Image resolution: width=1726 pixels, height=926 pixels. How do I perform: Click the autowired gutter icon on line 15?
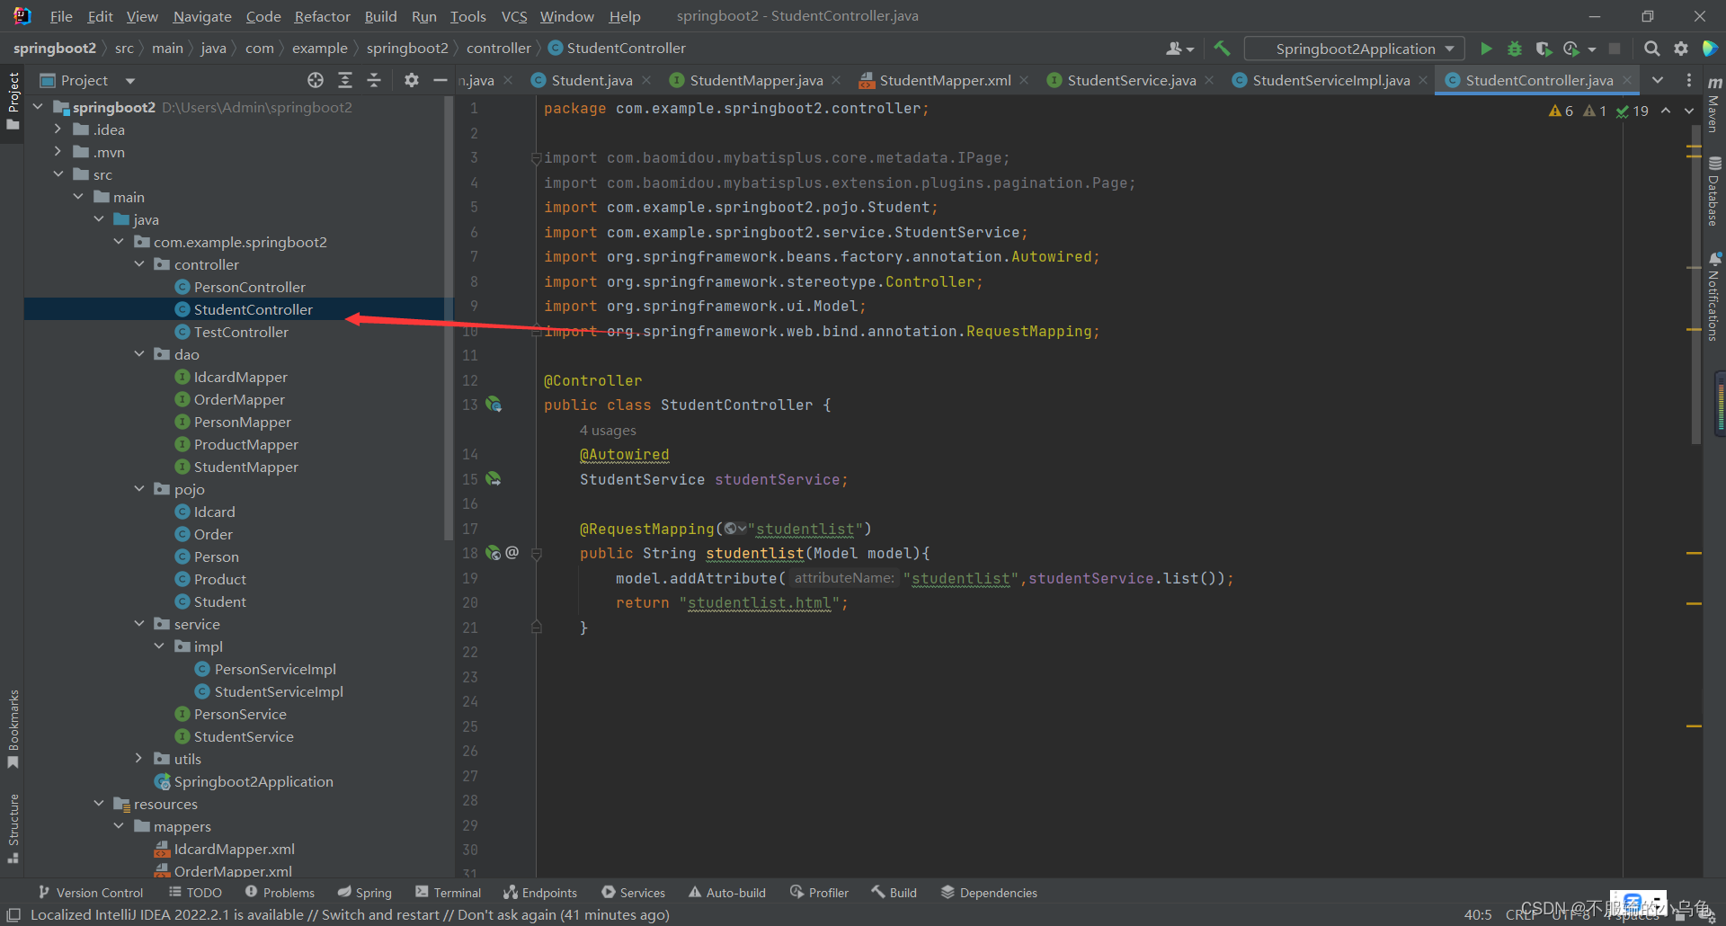[494, 479]
